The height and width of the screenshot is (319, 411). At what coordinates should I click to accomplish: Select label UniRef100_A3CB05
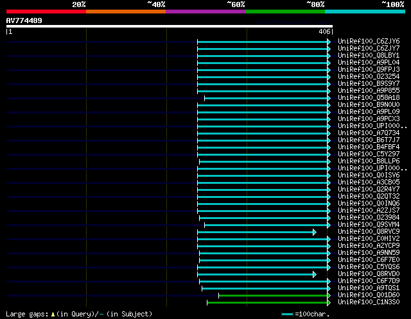click(x=369, y=183)
